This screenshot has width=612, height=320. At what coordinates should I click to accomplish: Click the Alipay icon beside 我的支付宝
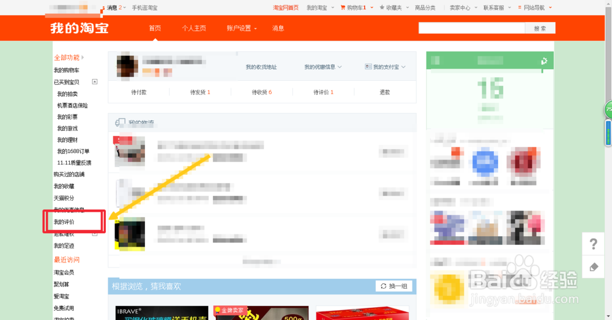368,67
